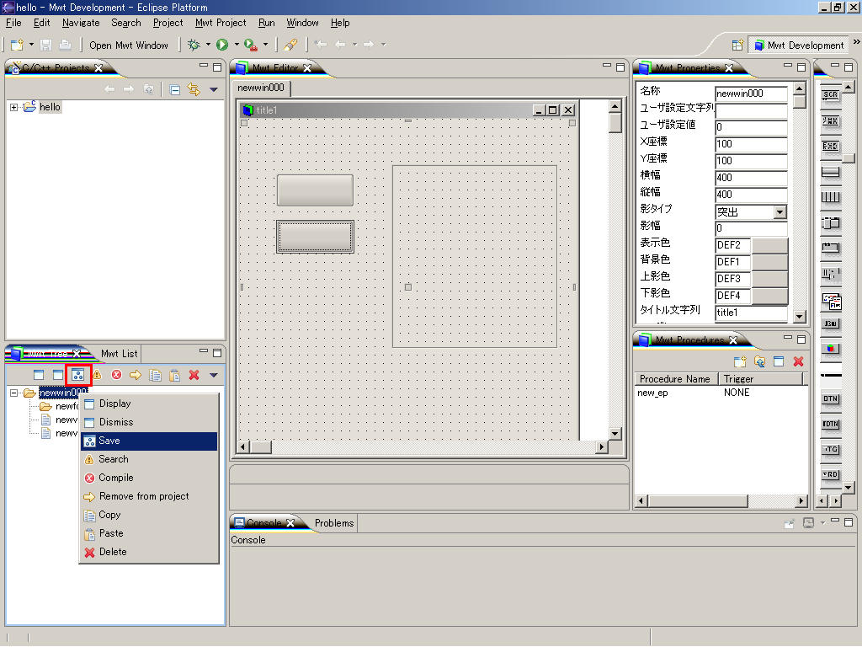Open the C/C++ Projects view menu arrow
Viewport: 862px width, 647px height.
(214, 89)
